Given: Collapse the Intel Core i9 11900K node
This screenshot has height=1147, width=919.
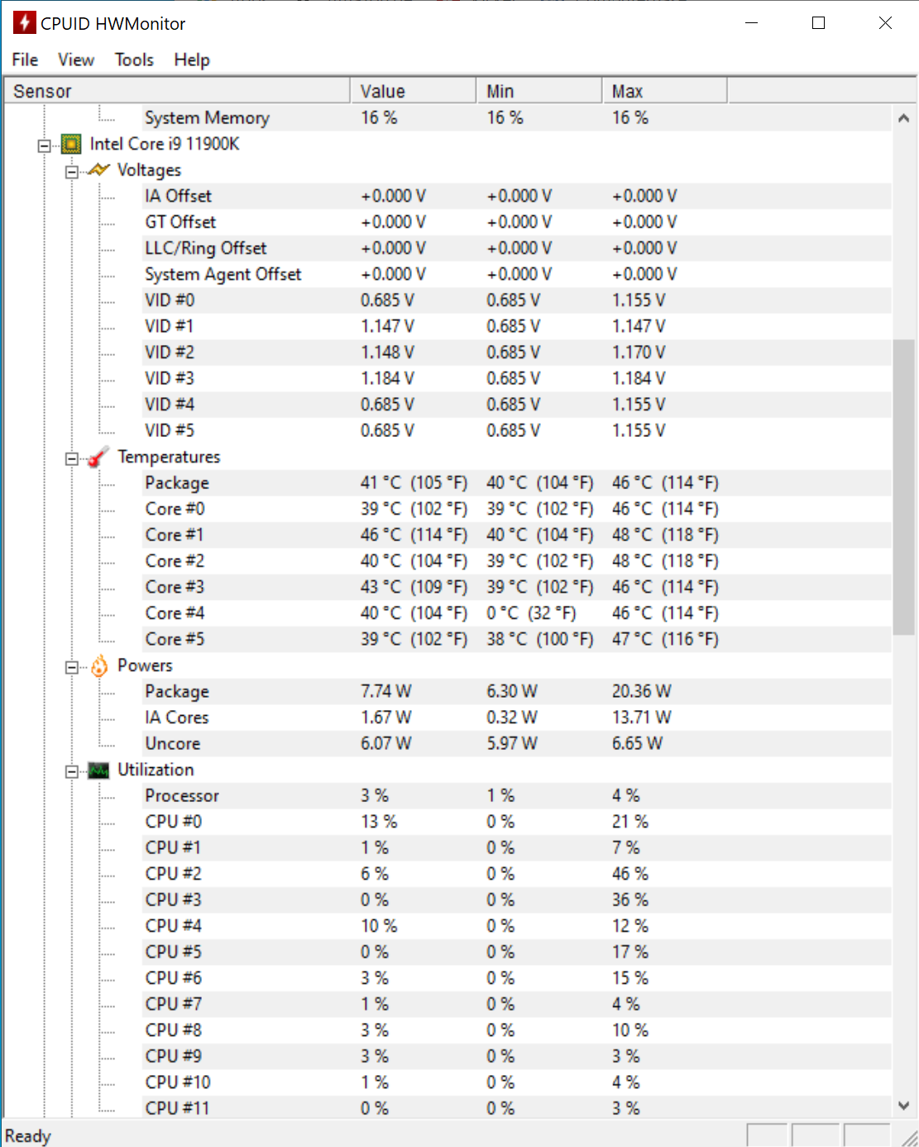Looking at the screenshot, I should point(44,146).
